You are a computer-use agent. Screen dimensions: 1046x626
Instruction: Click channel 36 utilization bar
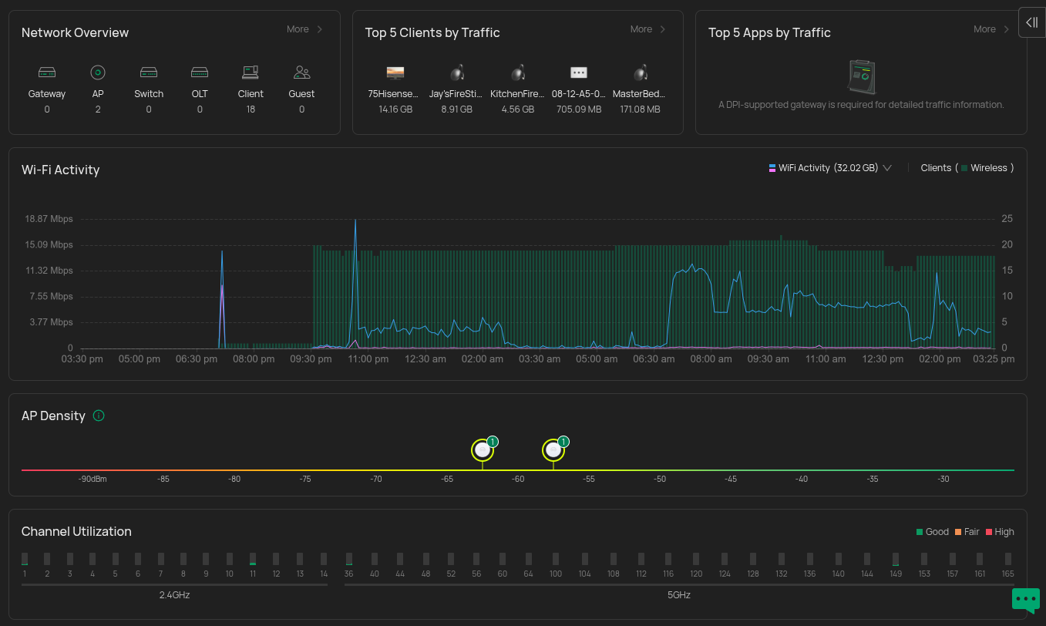coord(349,559)
